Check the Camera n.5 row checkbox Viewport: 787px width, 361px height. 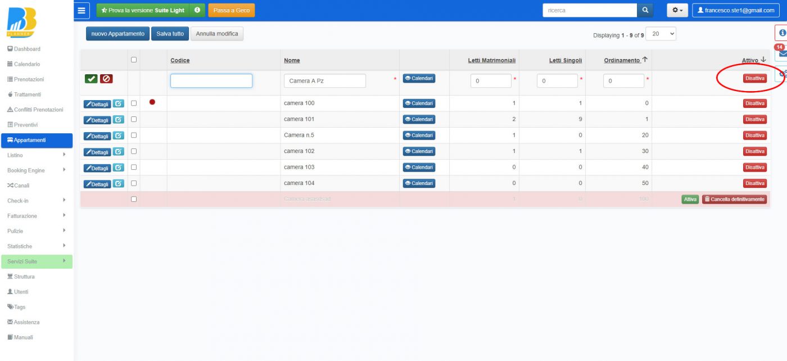[x=134, y=135]
